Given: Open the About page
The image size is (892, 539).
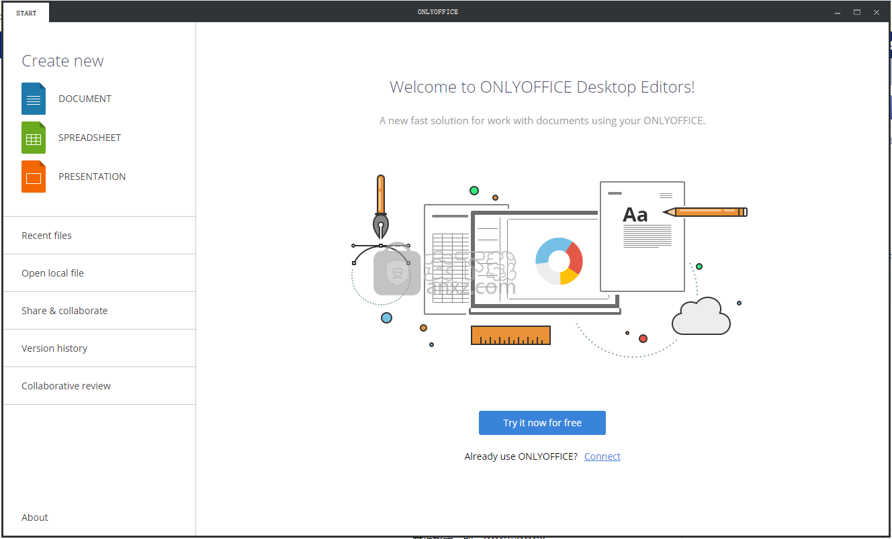Looking at the screenshot, I should (35, 518).
